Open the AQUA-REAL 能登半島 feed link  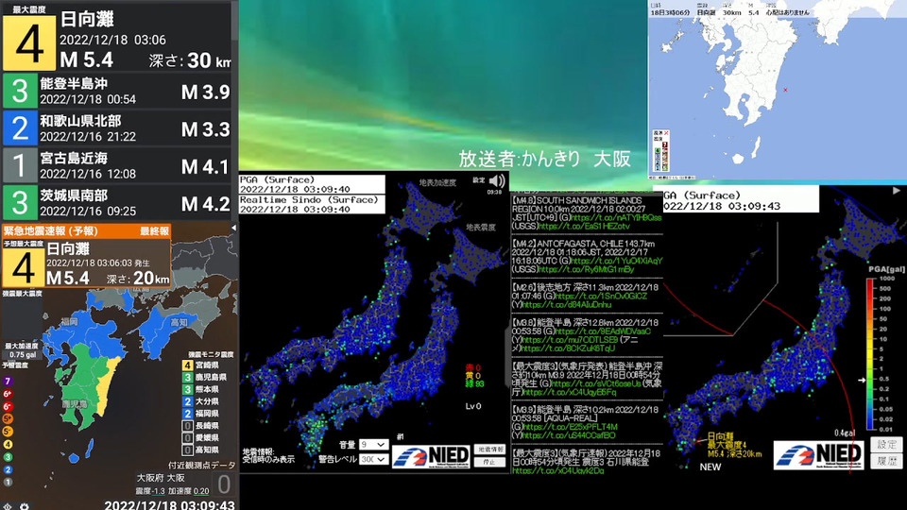tap(569, 427)
